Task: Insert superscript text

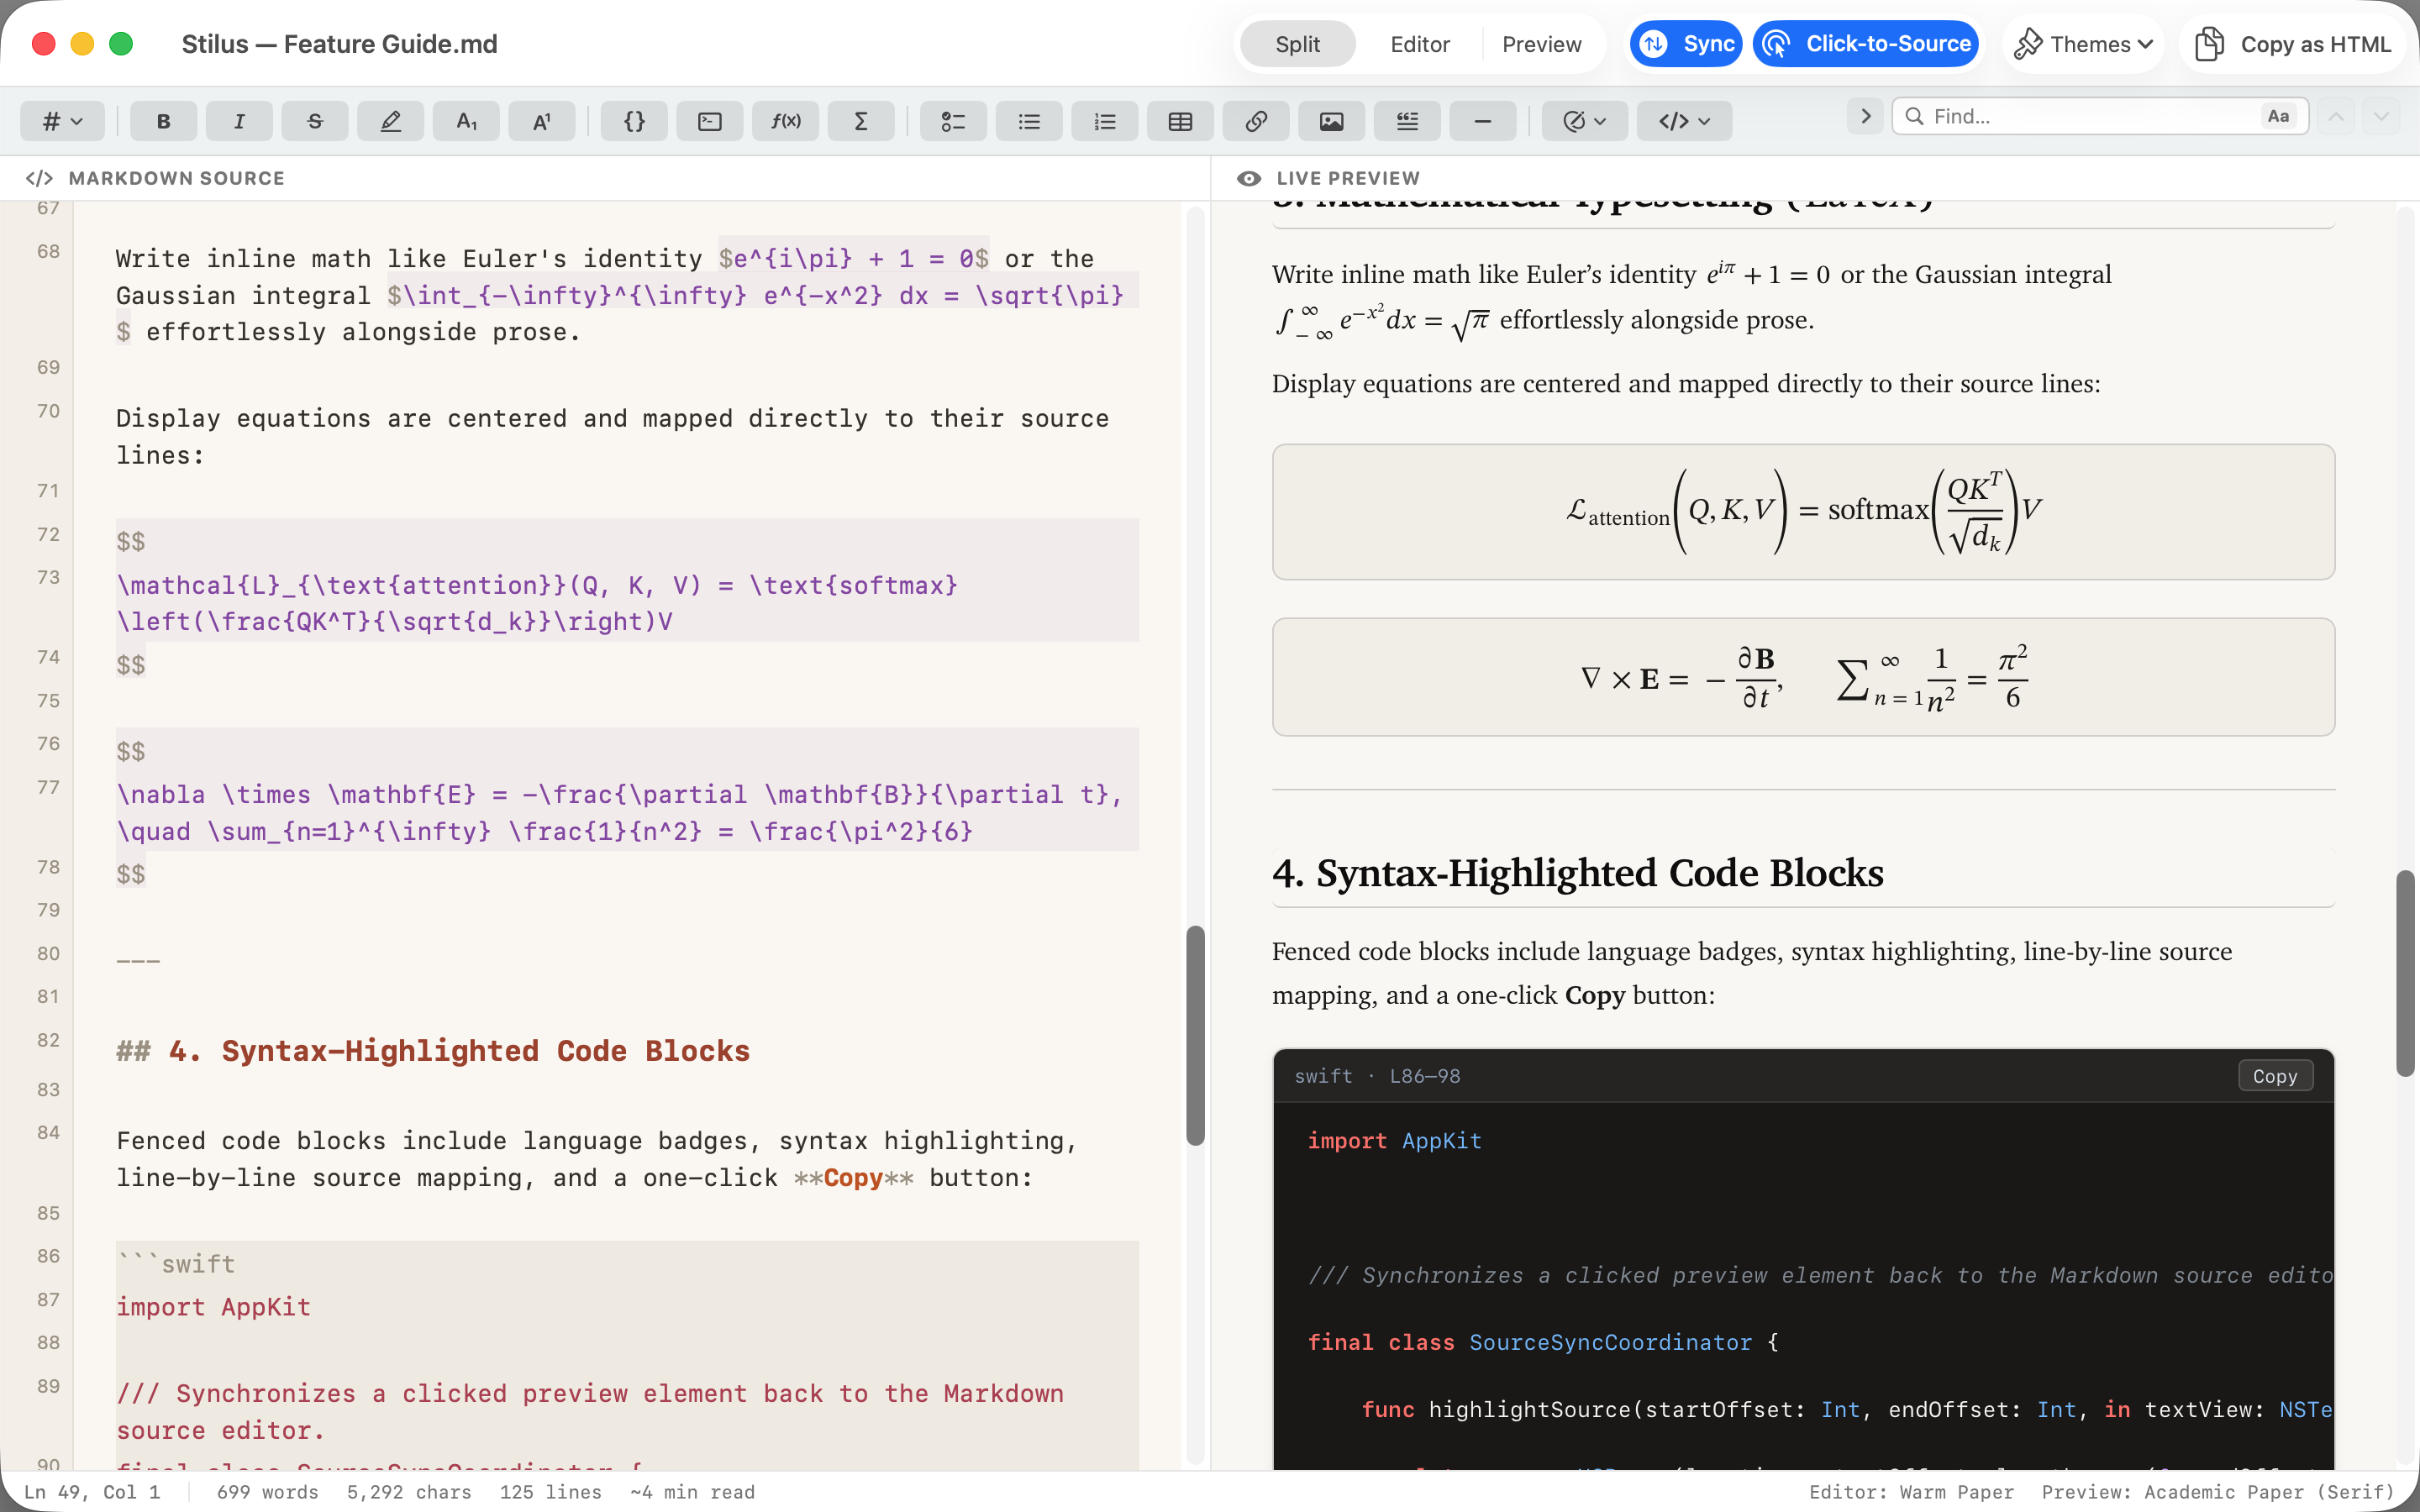Action: click(542, 121)
